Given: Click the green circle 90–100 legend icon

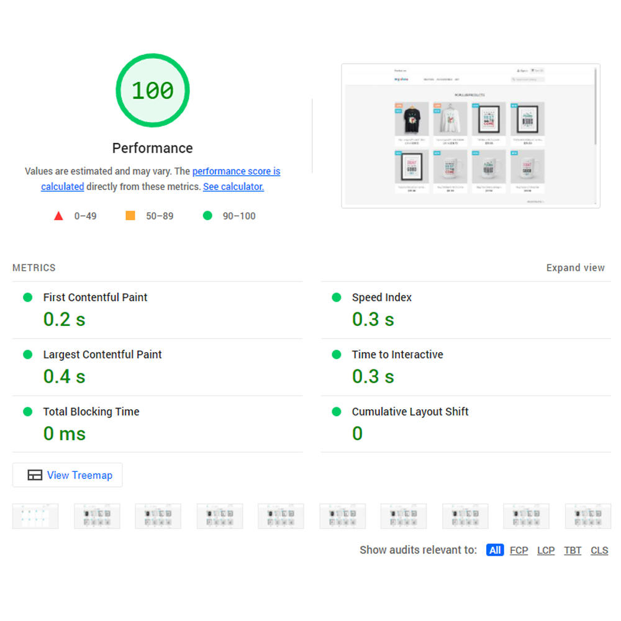Looking at the screenshot, I should point(207,215).
